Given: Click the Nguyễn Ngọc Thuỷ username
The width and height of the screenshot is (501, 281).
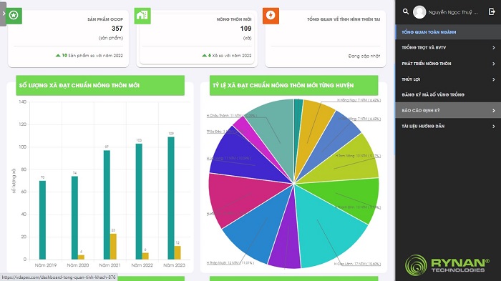Looking at the screenshot, I should click(453, 12).
